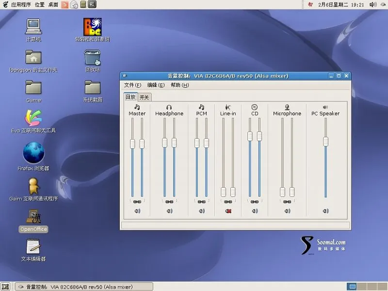Open the 位置 Places menu
The height and width of the screenshot is (291, 388).
40,4
